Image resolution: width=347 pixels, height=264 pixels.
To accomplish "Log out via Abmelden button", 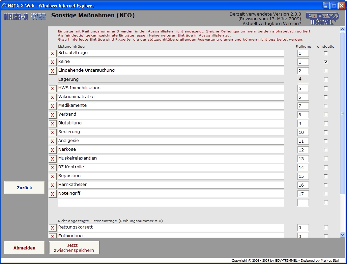I will click(x=25, y=248).
